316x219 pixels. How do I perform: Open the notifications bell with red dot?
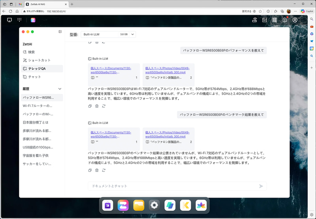pyautogui.click(x=284, y=20)
